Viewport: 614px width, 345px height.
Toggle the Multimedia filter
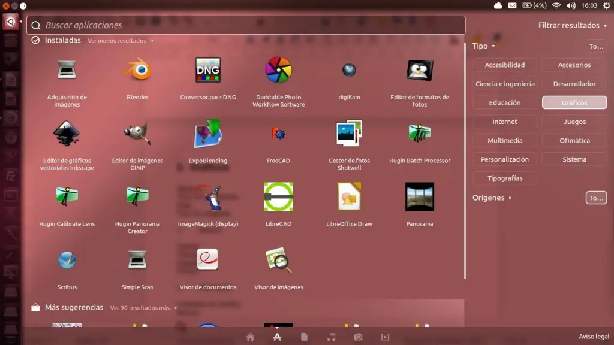pyautogui.click(x=505, y=140)
